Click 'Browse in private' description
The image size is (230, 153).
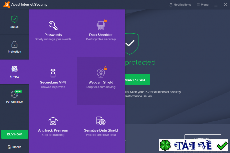click(53, 87)
